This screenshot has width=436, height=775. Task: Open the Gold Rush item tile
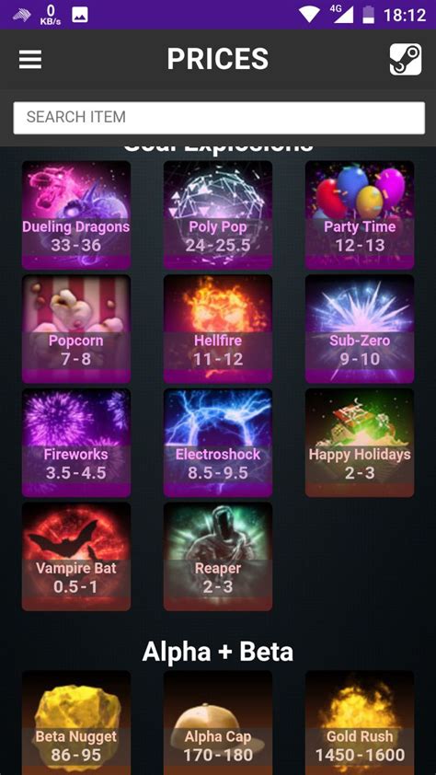(x=360, y=723)
